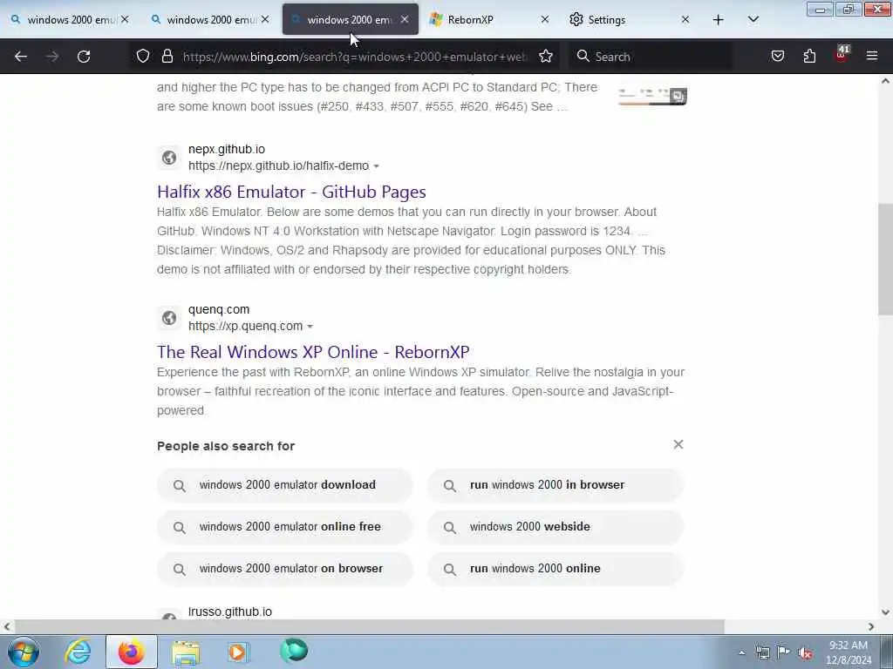Open Firefox application hamburger menu

pyautogui.click(x=872, y=56)
